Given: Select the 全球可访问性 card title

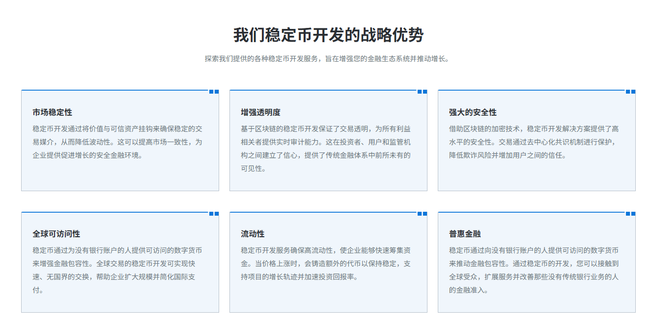Looking at the screenshot, I should [x=56, y=234].
